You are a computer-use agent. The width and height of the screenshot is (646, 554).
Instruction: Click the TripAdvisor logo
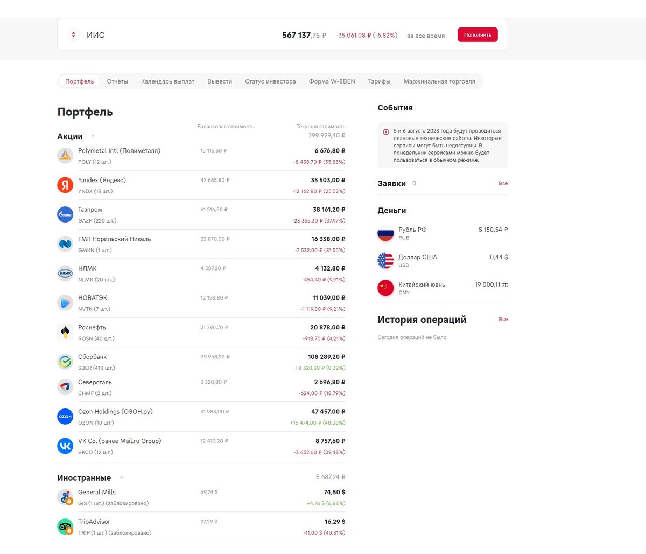65,527
